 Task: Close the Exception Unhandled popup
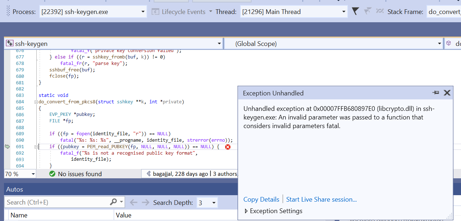pyautogui.click(x=447, y=93)
